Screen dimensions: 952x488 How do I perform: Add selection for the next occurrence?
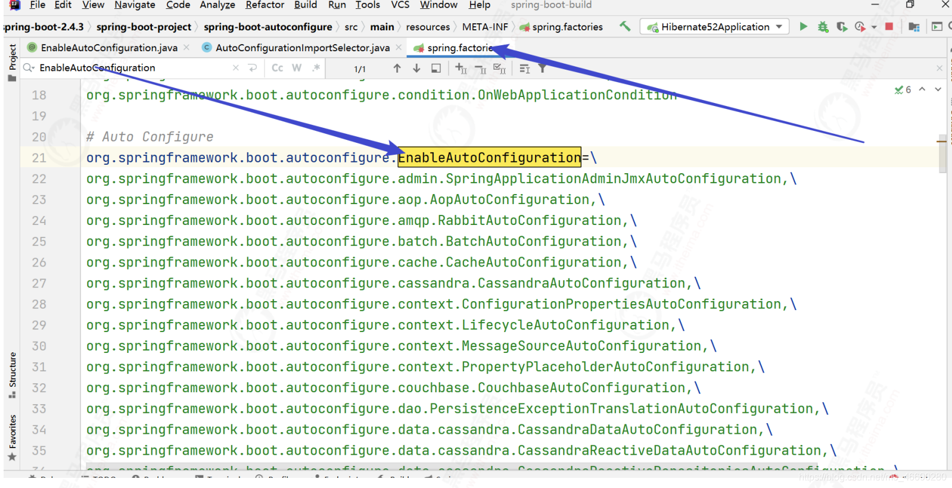click(x=461, y=68)
